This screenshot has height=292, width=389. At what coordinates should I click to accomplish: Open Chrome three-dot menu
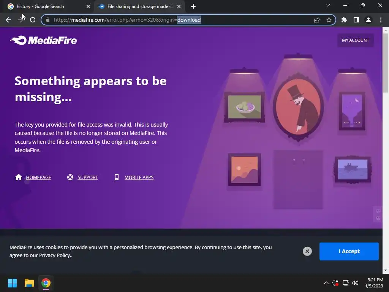point(381,20)
